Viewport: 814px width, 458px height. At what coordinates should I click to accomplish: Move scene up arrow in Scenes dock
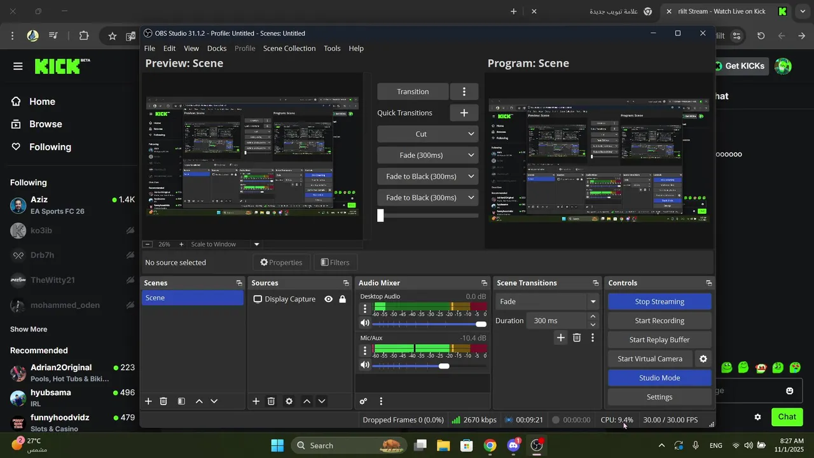coord(199,401)
